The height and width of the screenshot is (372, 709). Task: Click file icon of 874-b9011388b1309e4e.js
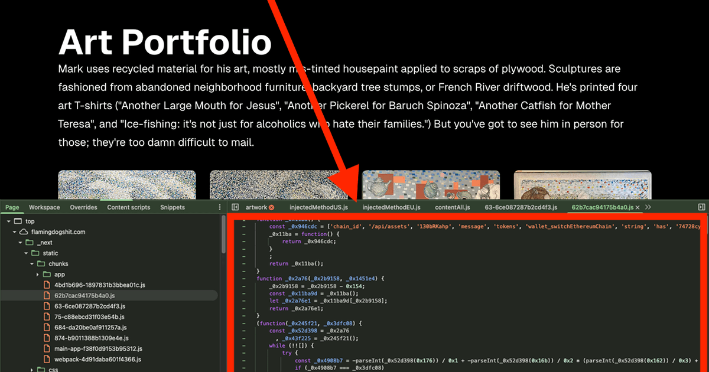[x=47, y=338]
